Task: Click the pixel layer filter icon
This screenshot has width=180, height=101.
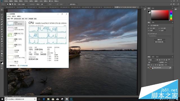Action: click(157, 60)
